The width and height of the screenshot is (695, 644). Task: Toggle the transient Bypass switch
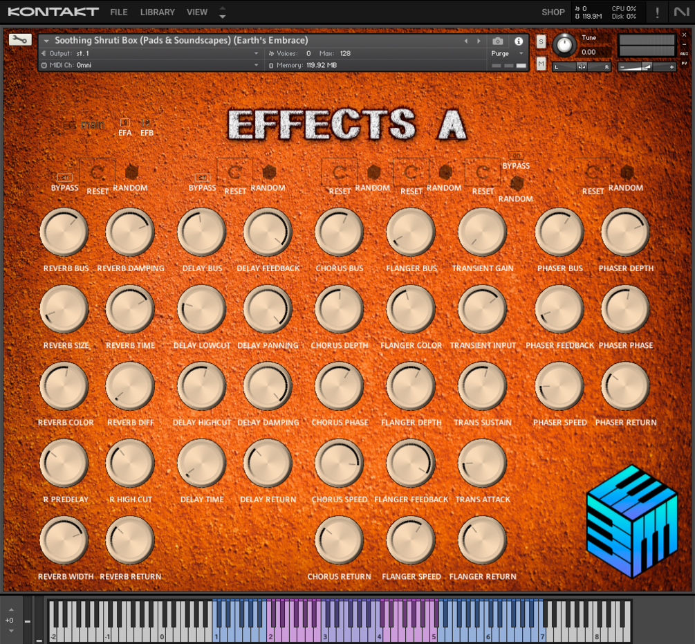(x=517, y=156)
